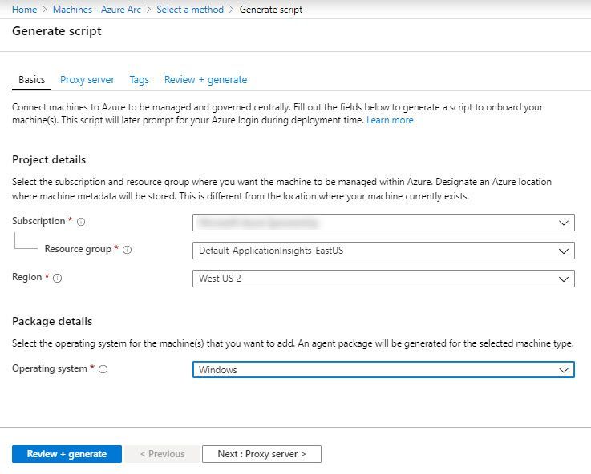
Task: Click the Subscription info icon
Action: click(81, 222)
